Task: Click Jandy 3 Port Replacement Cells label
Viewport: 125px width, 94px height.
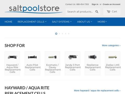Action: pyautogui.click(x=73, y=67)
